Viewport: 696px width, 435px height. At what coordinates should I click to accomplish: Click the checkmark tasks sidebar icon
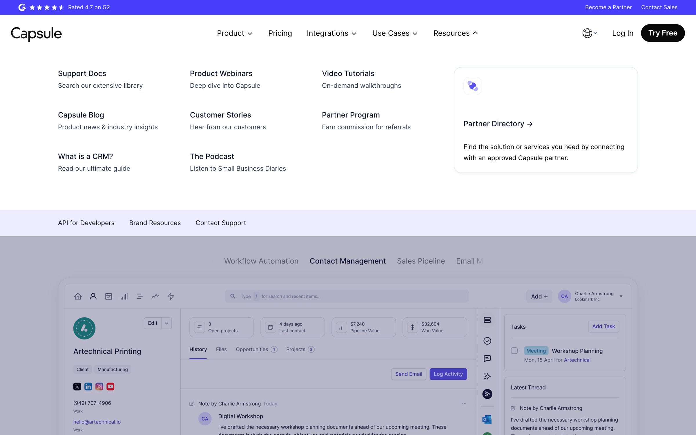click(487, 341)
